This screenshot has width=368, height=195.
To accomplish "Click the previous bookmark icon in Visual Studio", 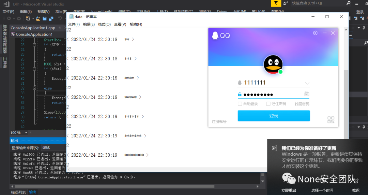I will 356,18.
